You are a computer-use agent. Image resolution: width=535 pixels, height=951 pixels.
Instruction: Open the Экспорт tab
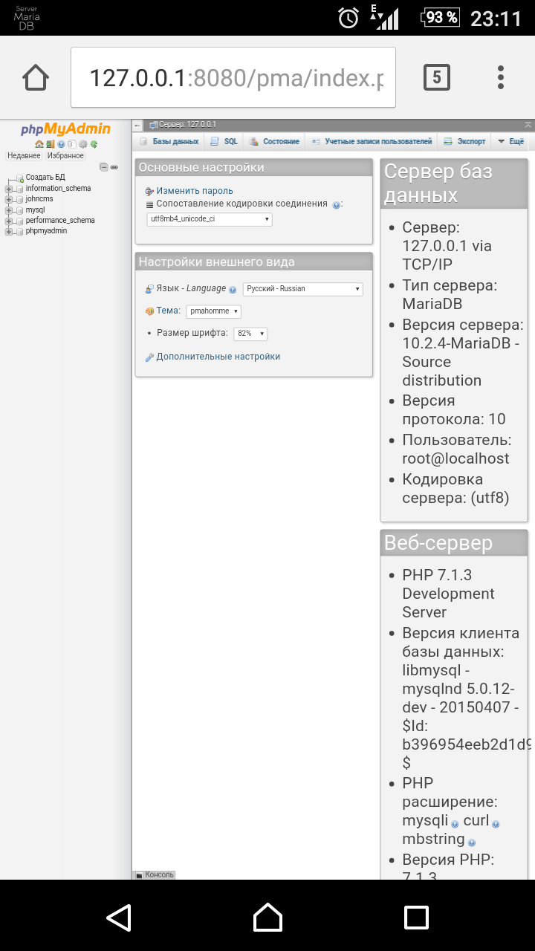pyautogui.click(x=465, y=141)
